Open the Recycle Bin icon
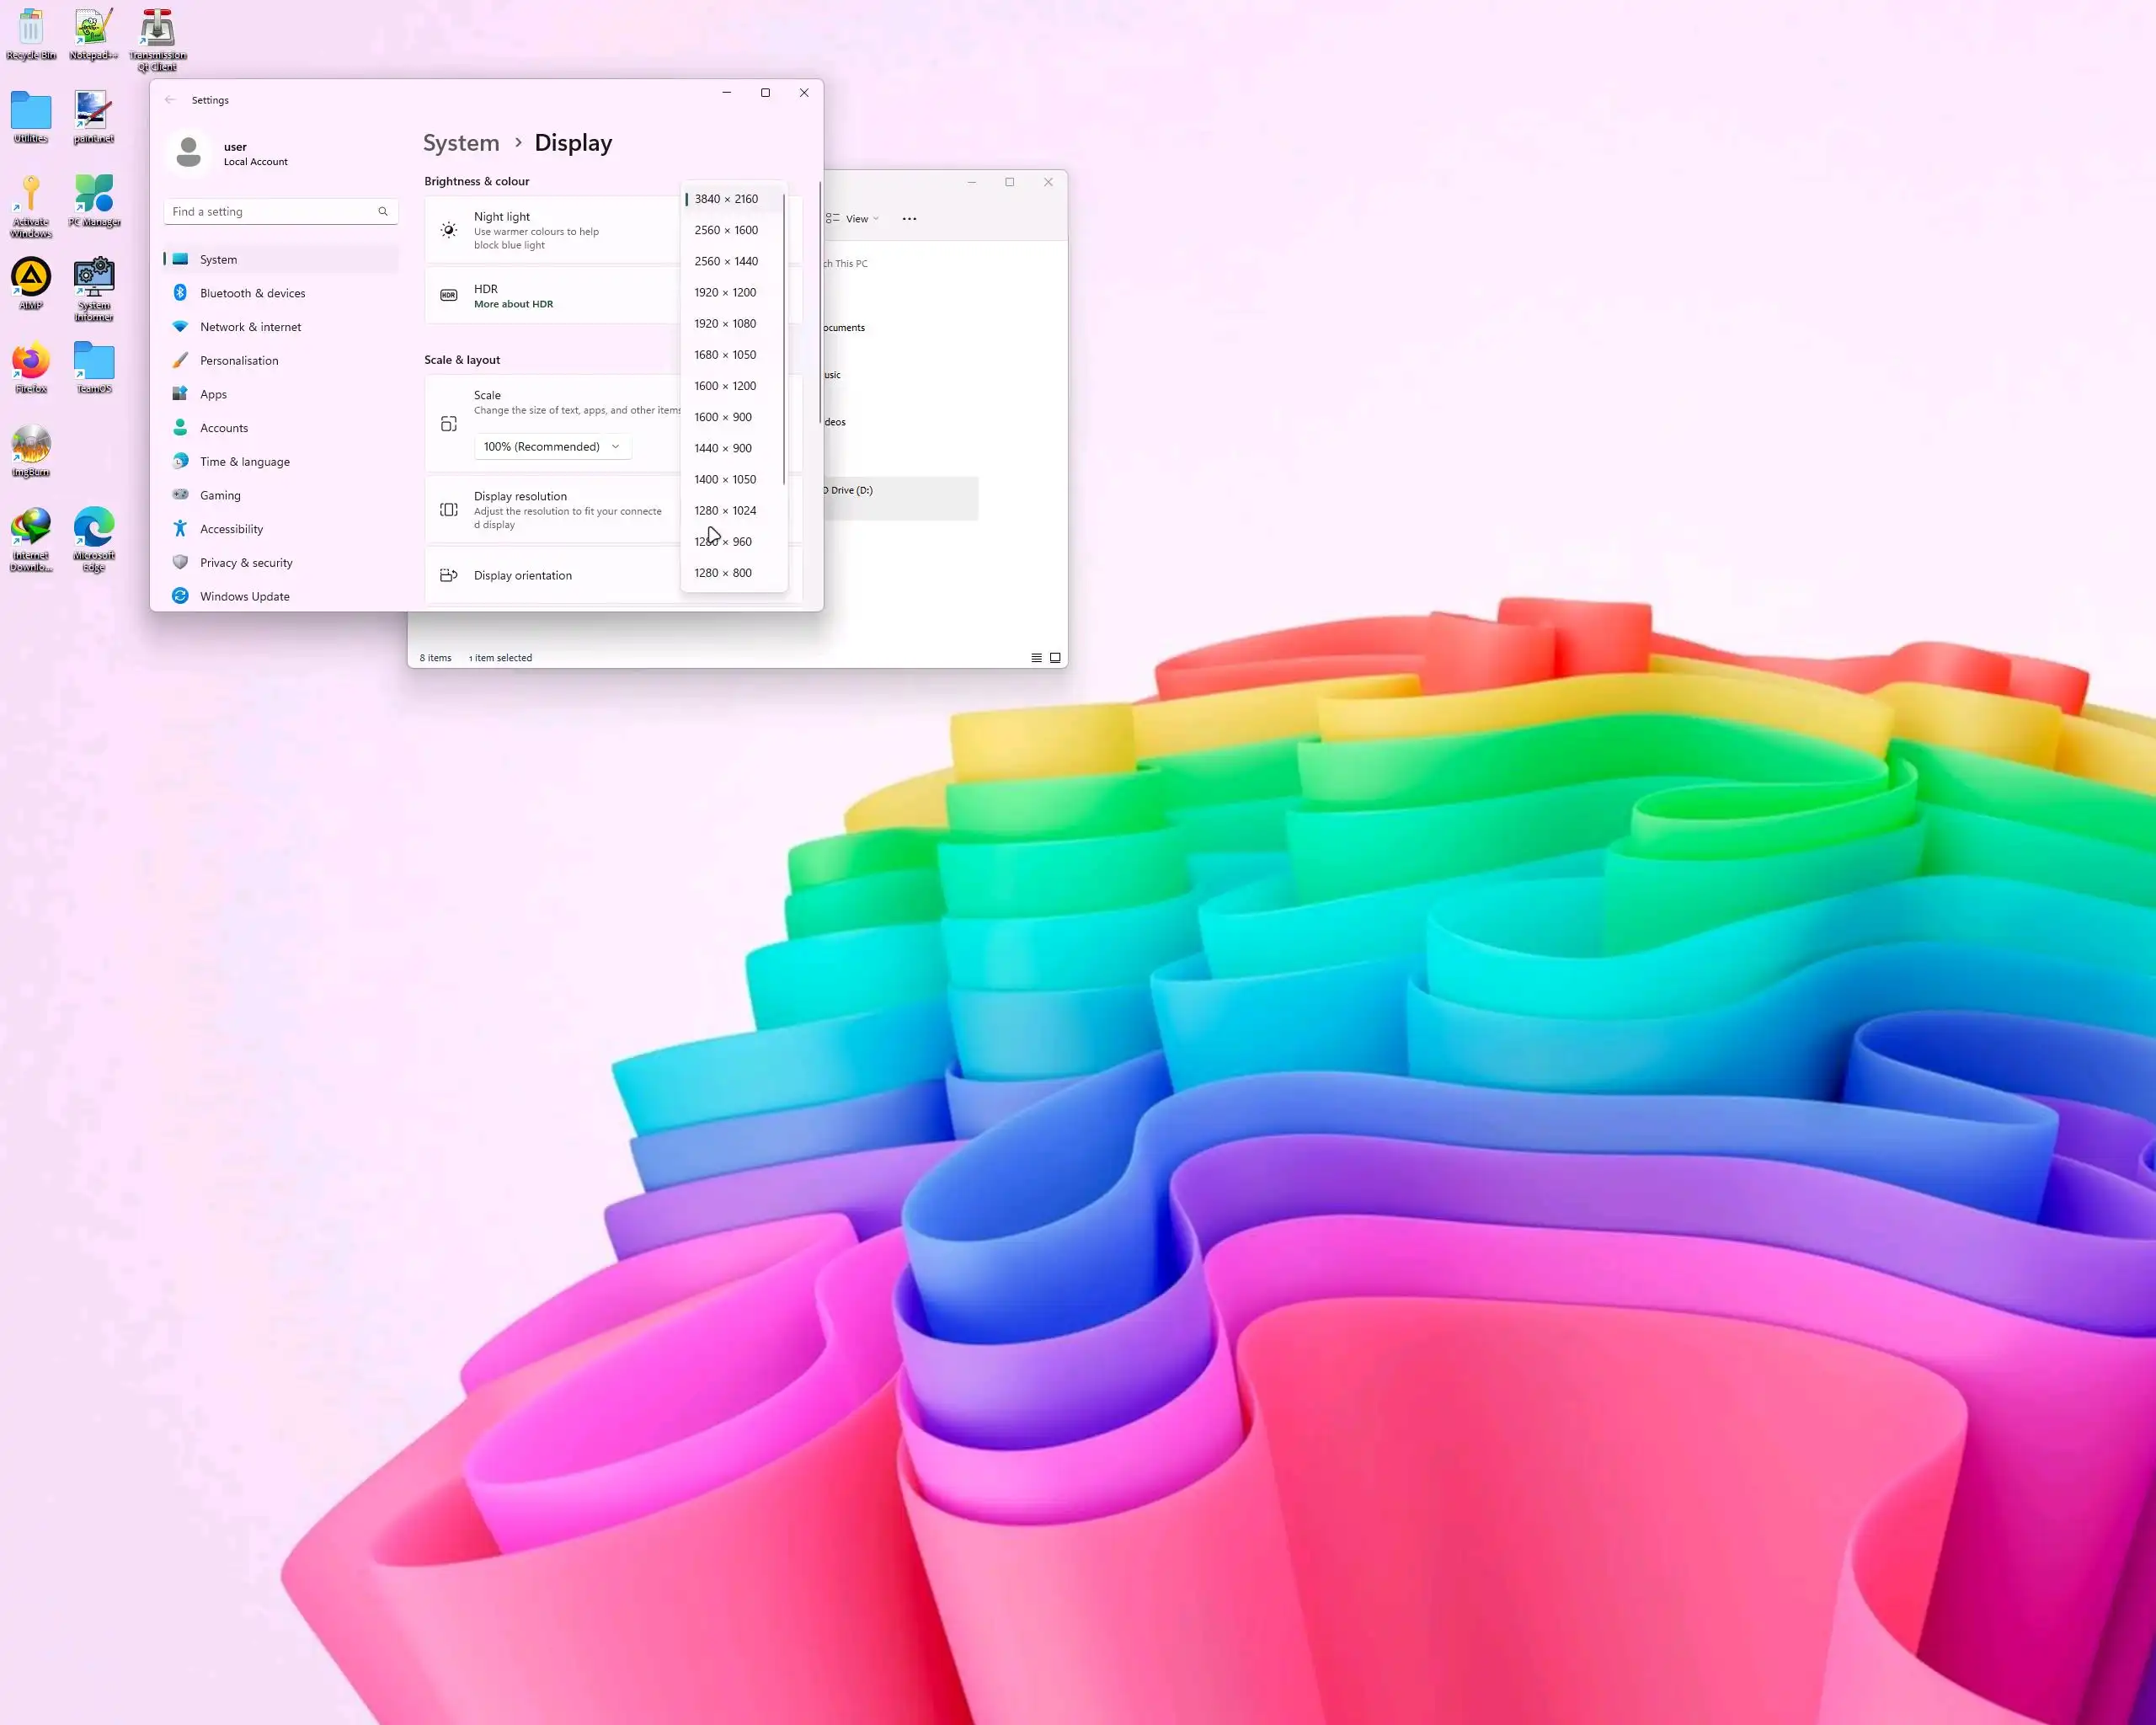This screenshot has width=2156, height=1725. click(x=31, y=28)
